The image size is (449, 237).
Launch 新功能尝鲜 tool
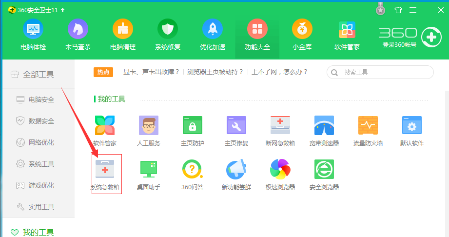[x=236, y=175]
